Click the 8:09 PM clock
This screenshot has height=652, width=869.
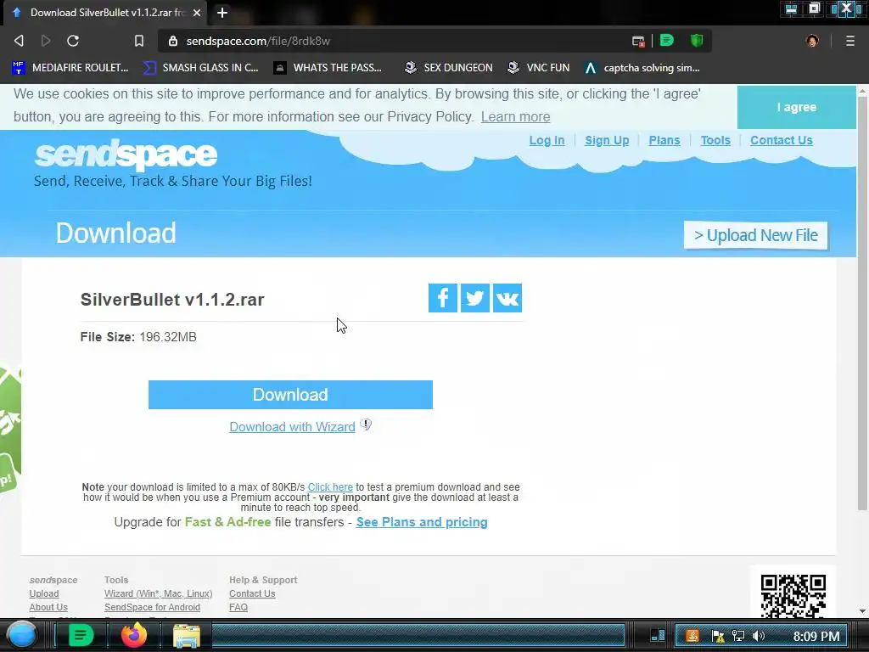[x=816, y=636]
